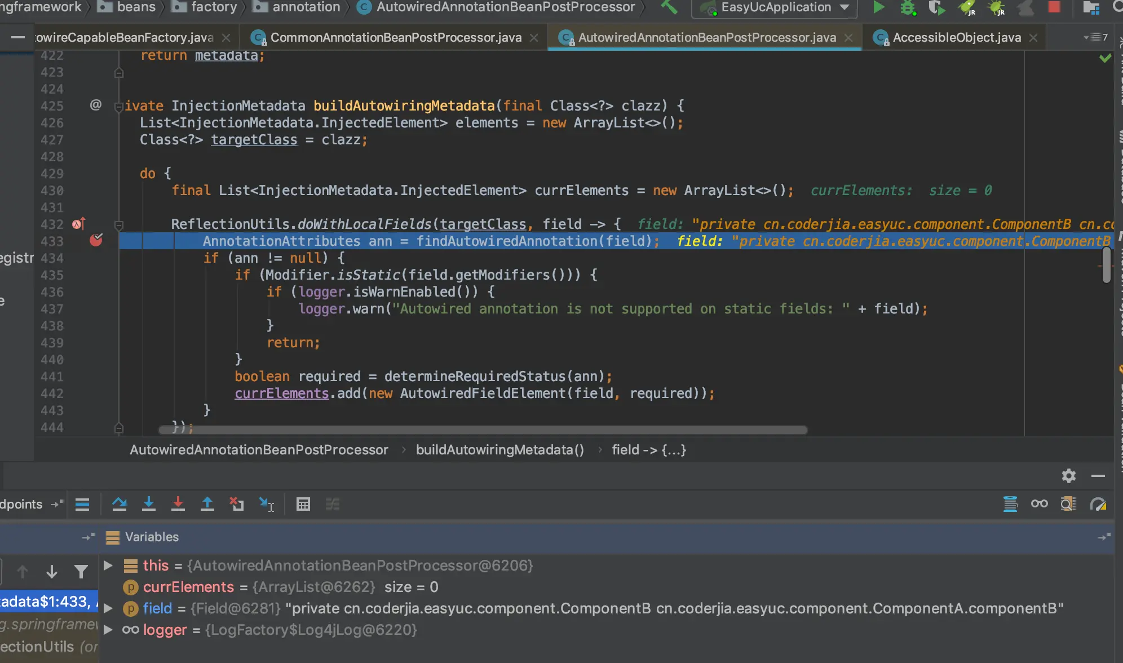Switch to CommonAnnotationBeanPostProcessor.java tab
Screen dimensions: 1123x663
[x=396, y=37]
